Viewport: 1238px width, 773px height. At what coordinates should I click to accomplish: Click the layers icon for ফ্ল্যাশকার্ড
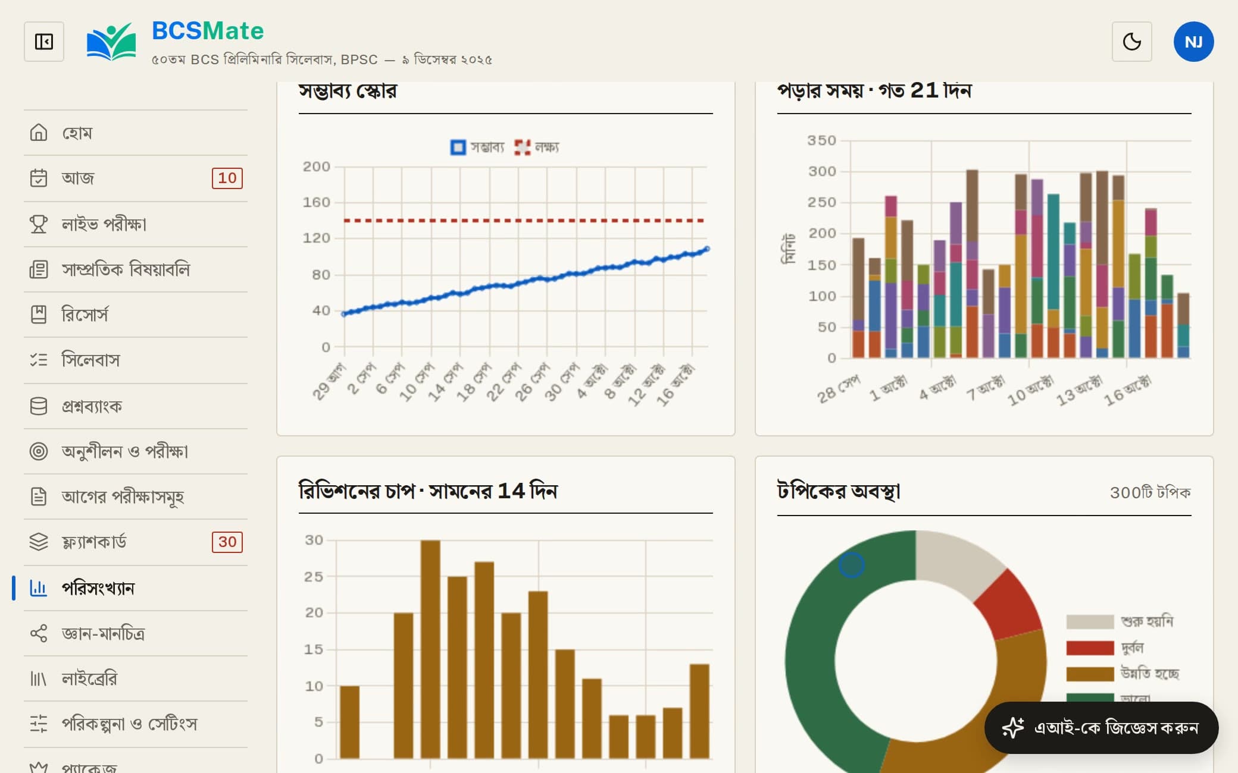(x=39, y=542)
